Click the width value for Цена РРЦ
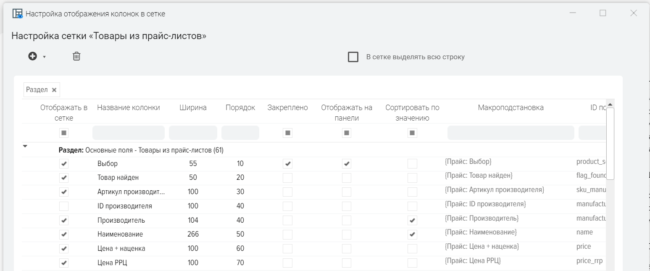This screenshot has width=650, height=271. tap(193, 263)
